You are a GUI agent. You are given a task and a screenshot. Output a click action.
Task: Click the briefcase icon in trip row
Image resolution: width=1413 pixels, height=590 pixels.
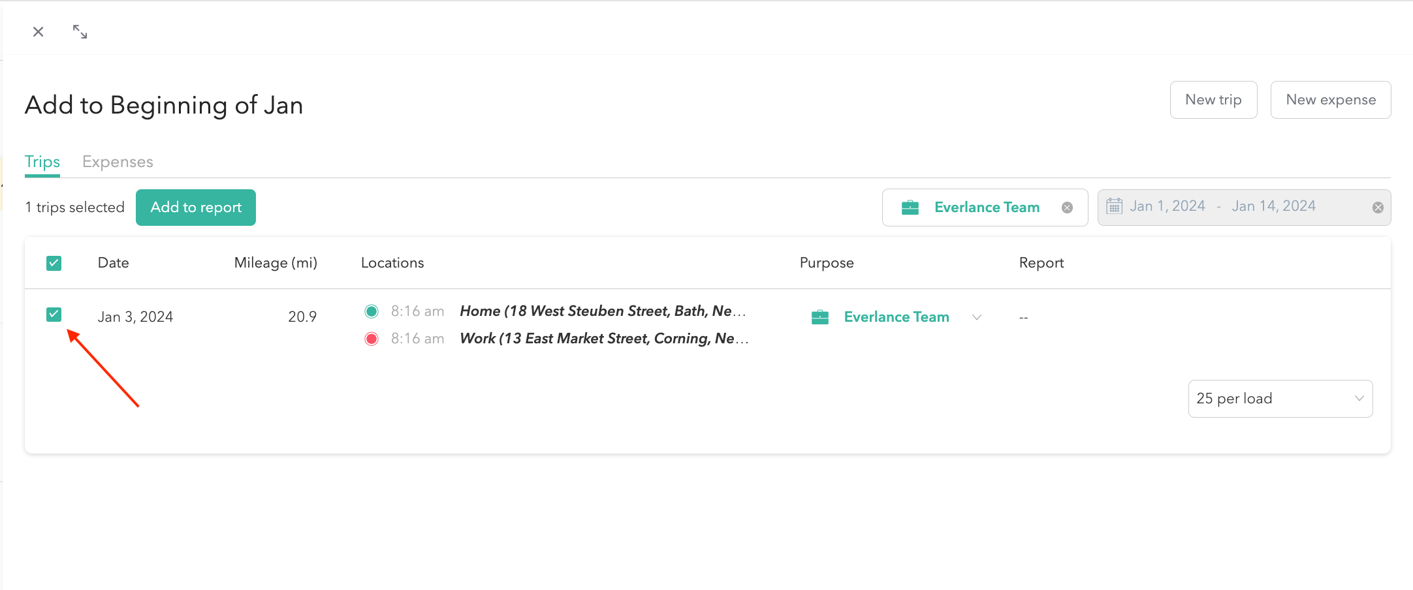[819, 317]
